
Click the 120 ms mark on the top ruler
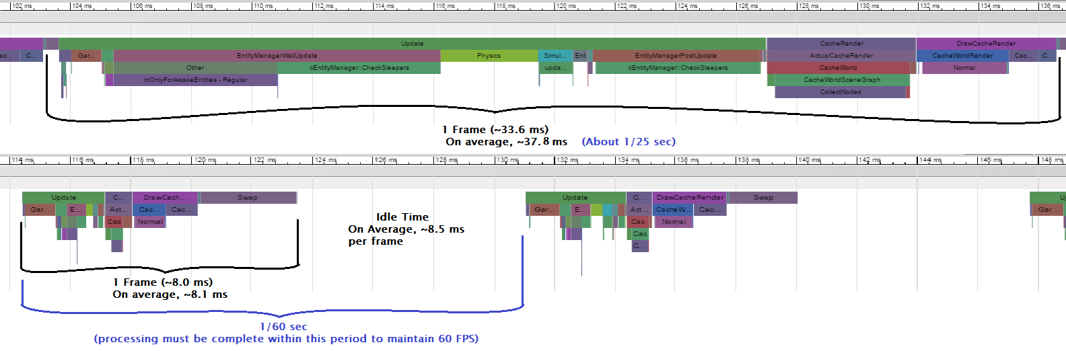click(x=566, y=6)
